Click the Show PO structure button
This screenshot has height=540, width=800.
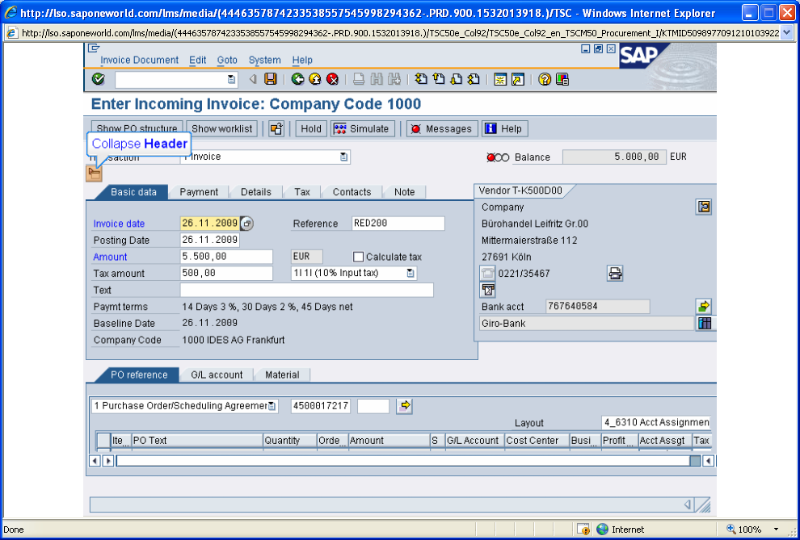click(x=137, y=129)
